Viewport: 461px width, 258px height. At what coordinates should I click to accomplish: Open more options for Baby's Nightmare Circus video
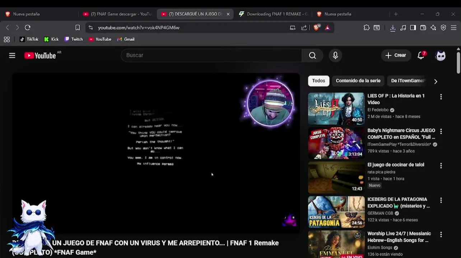click(x=441, y=132)
